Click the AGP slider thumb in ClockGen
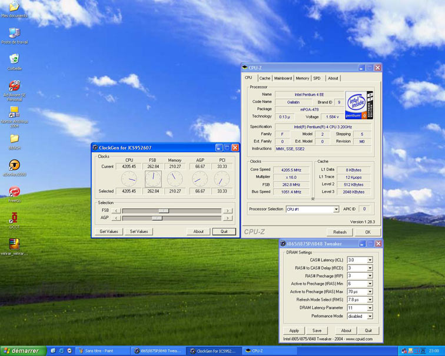The image size is (445, 356). click(x=157, y=218)
